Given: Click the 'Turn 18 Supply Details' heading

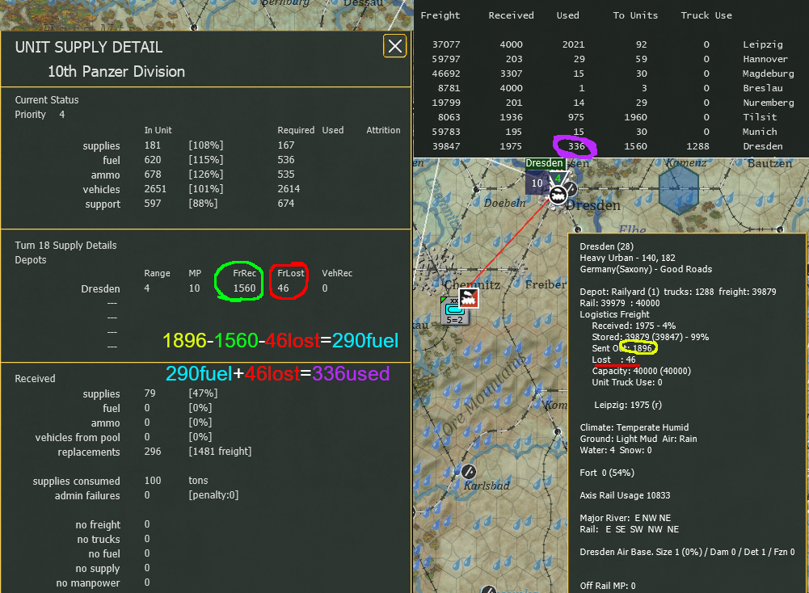Looking at the screenshot, I should tap(65, 246).
